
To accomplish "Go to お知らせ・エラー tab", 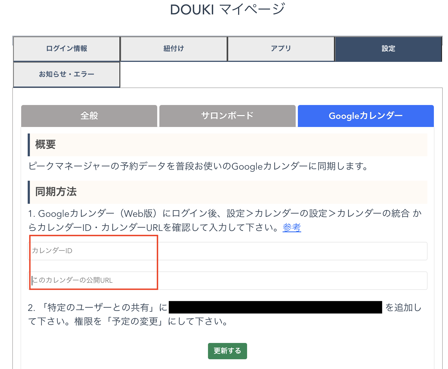I will pos(67,74).
